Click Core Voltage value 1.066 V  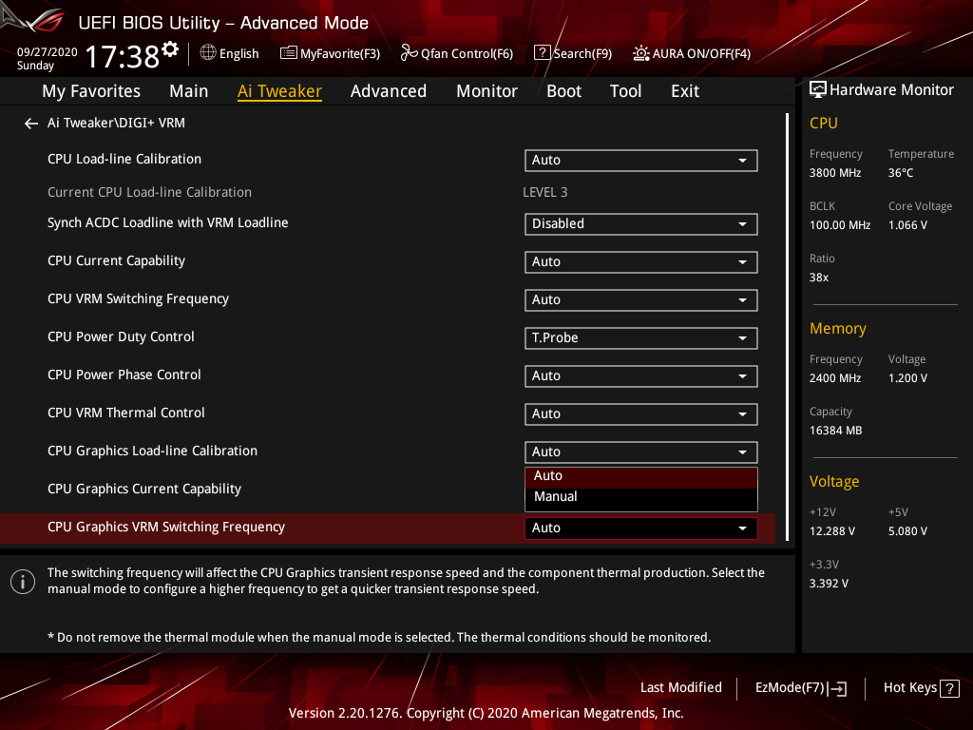(x=907, y=225)
